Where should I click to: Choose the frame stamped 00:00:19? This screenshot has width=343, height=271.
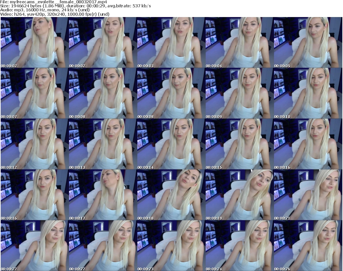pos(239,195)
